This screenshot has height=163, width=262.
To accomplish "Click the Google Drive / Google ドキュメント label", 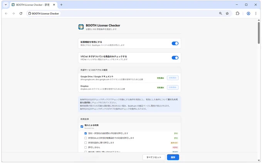I will (97, 76).
